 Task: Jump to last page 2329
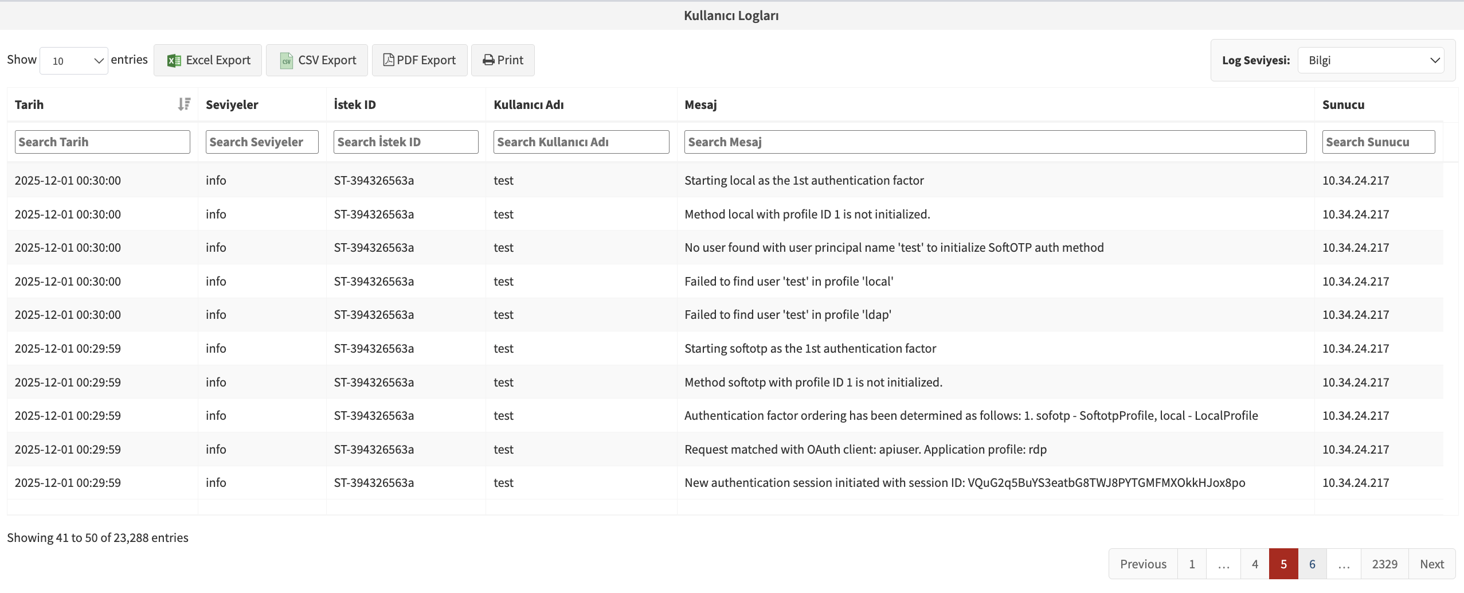1384,564
